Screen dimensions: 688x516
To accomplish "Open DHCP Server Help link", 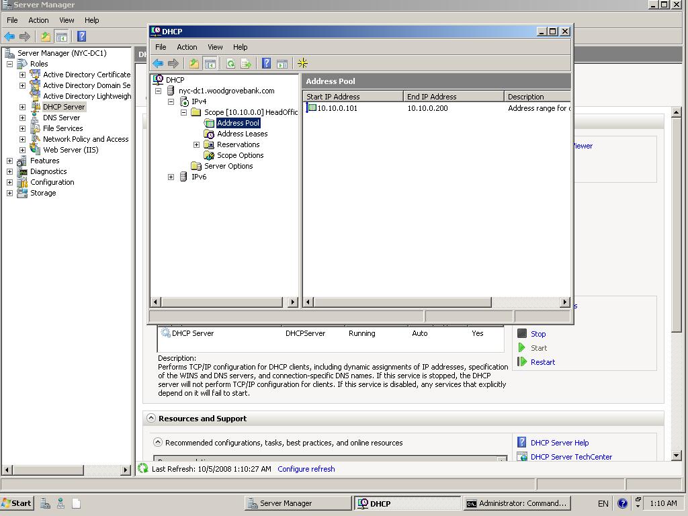I will tap(560, 443).
